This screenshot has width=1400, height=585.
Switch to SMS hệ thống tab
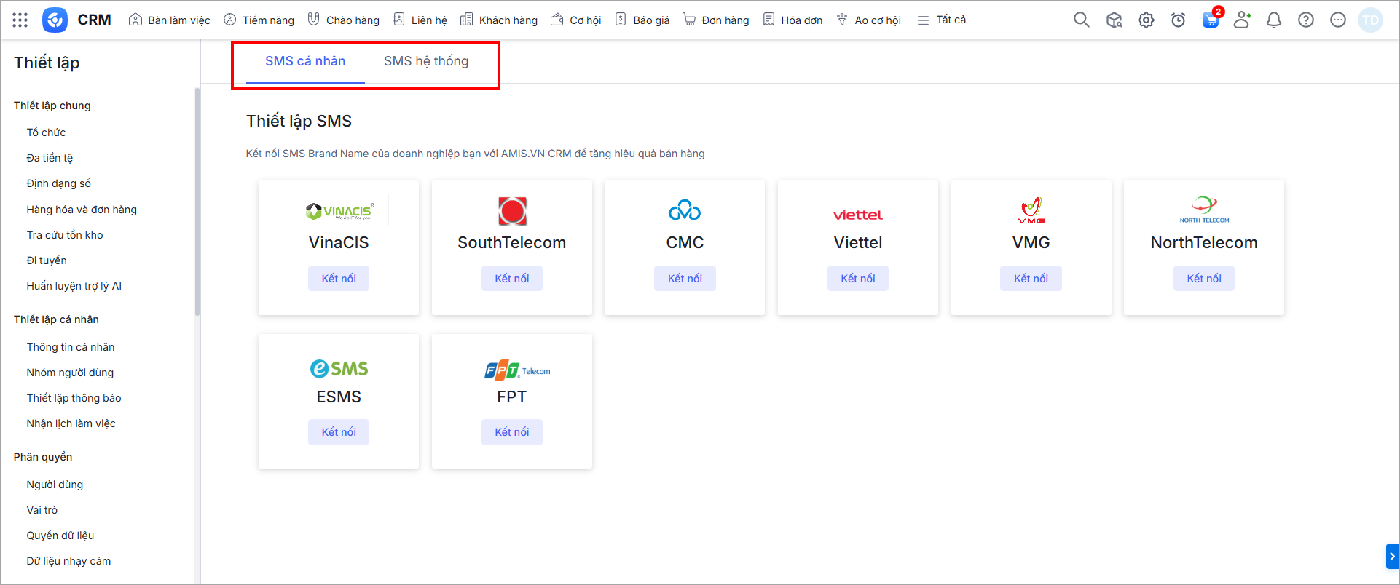click(x=426, y=61)
